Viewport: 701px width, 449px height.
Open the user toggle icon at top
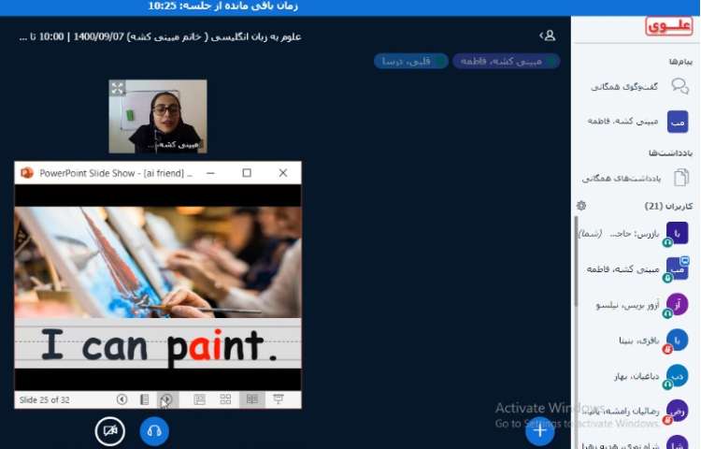(x=548, y=36)
